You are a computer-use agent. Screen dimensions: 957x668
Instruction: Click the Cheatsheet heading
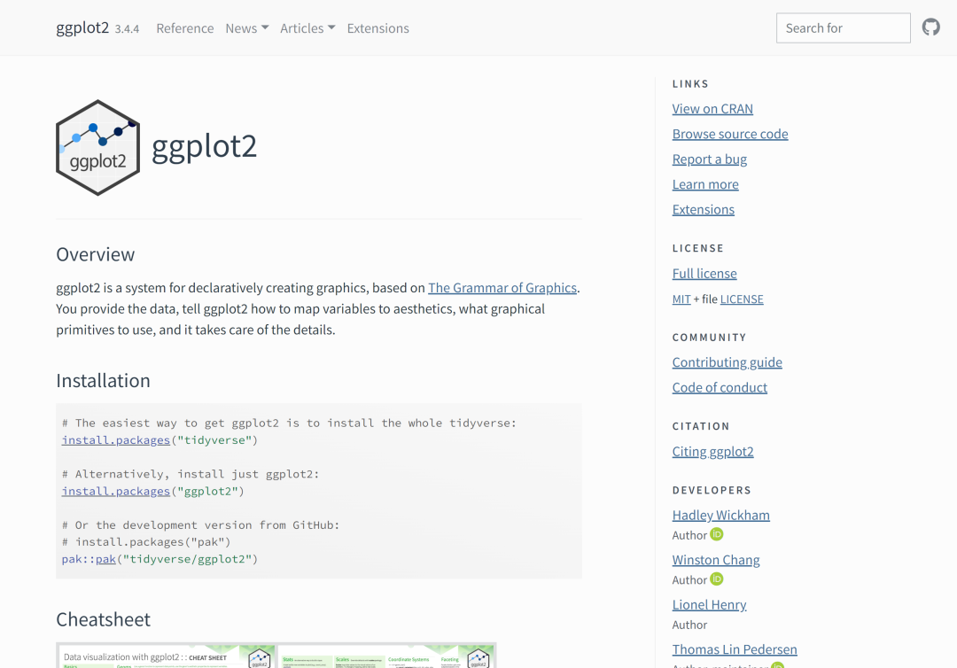pos(103,620)
